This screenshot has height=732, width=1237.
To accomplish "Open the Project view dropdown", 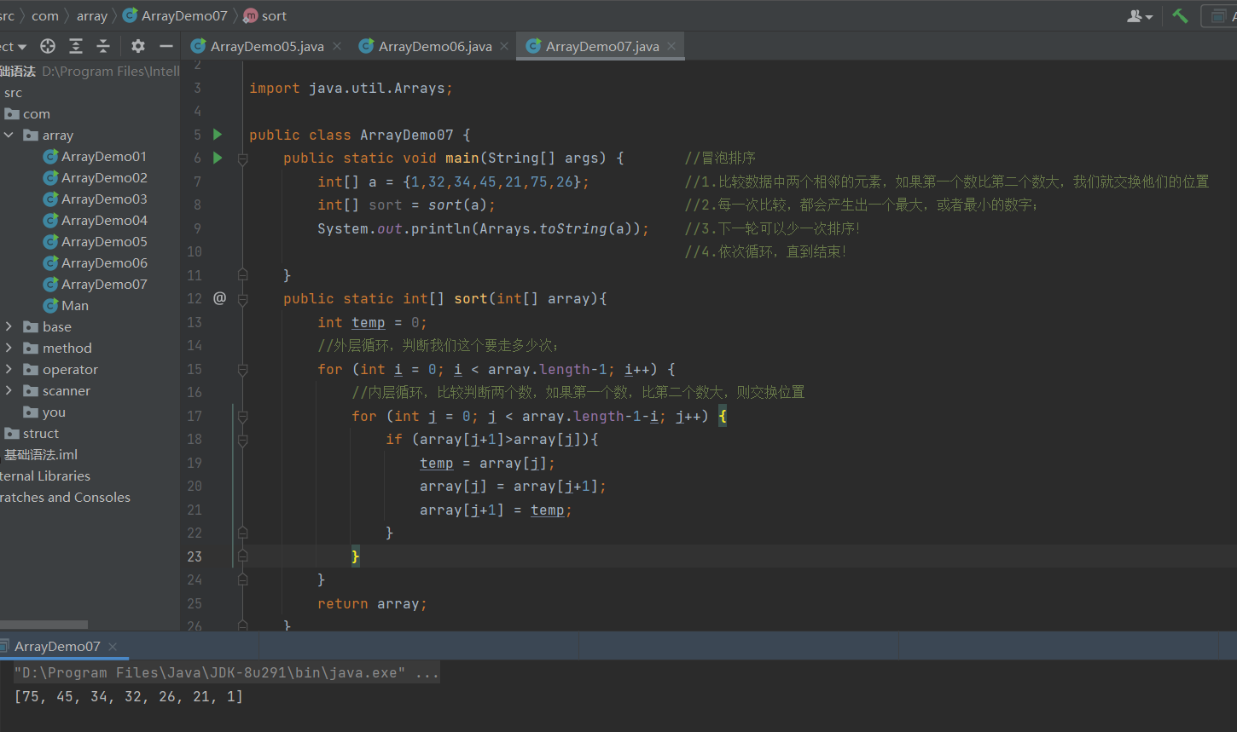I will [14, 46].
